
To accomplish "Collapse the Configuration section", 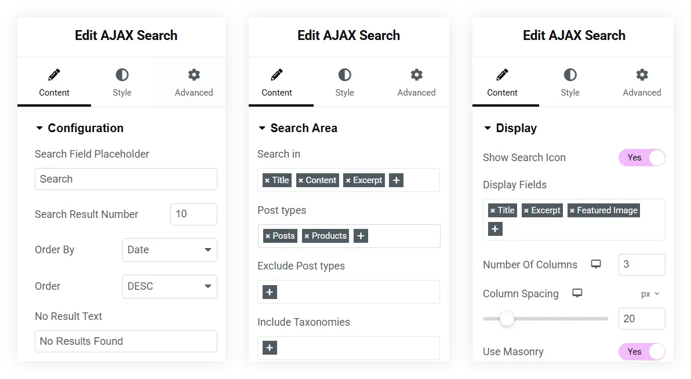I will [39, 128].
